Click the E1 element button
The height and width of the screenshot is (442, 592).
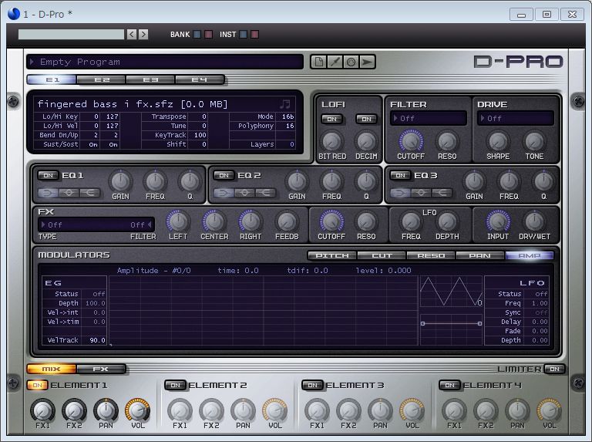click(52, 79)
